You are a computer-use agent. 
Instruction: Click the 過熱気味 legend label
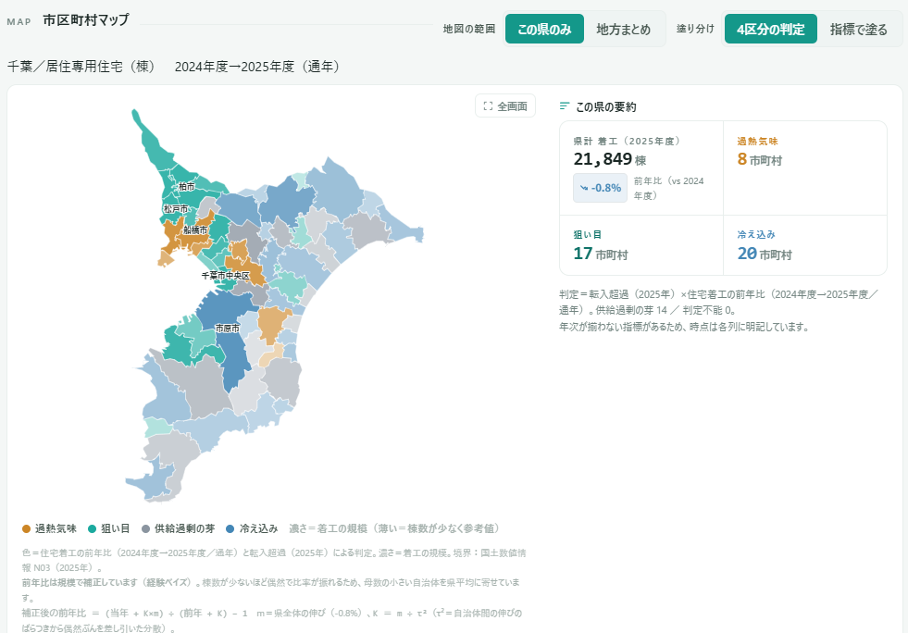point(56,528)
